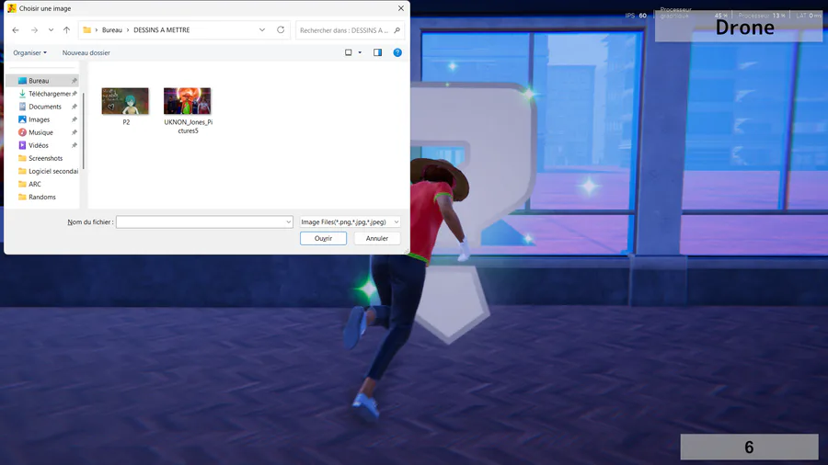Expand the file name history dropdown
The image size is (828, 465).
(x=288, y=222)
